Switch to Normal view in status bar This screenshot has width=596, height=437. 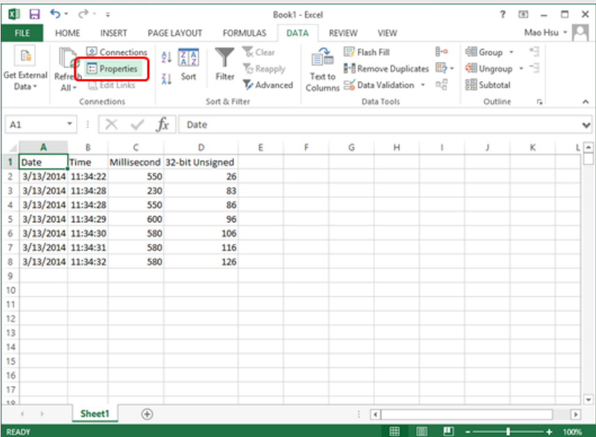pos(395,431)
